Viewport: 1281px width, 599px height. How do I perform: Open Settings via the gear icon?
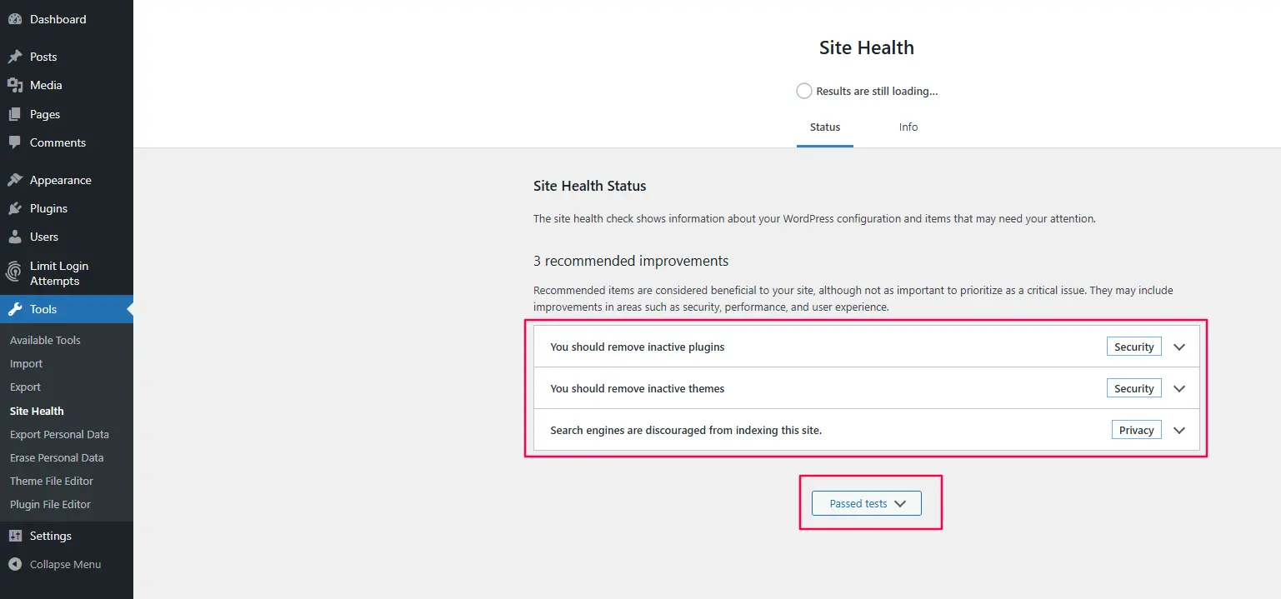point(15,535)
